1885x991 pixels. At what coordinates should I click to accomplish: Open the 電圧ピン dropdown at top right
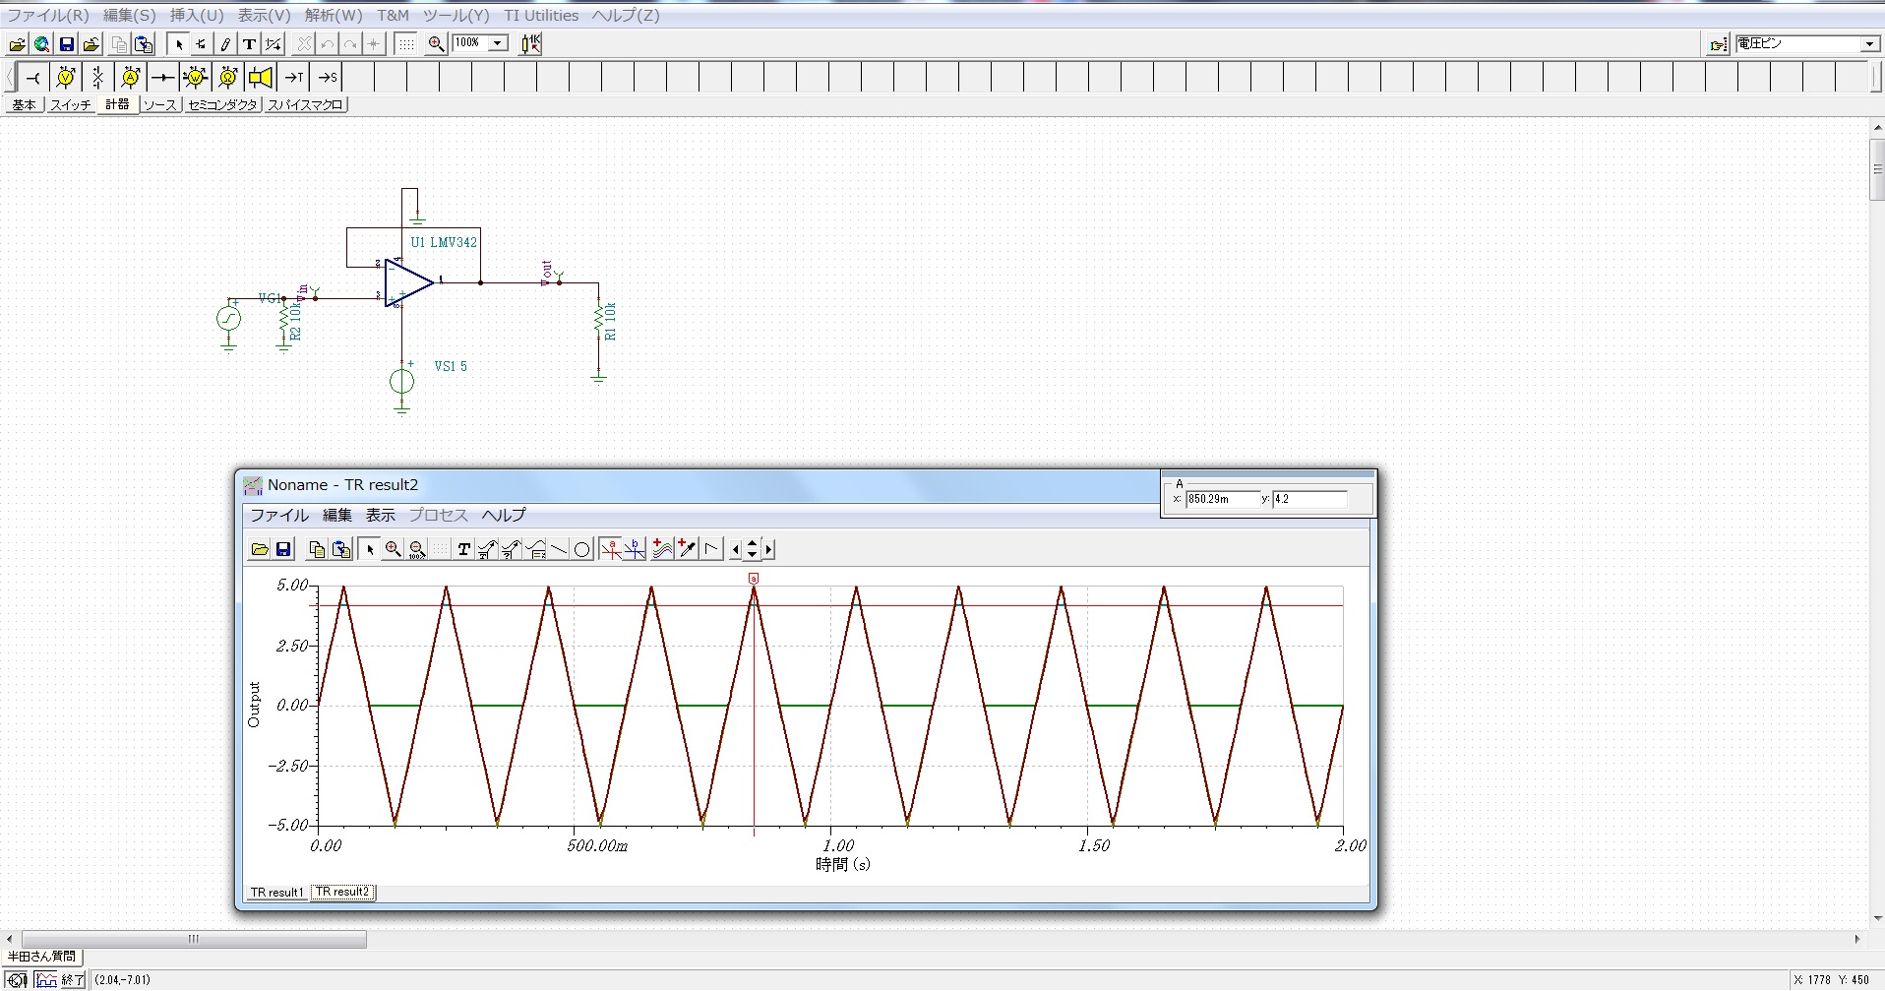(x=1869, y=44)
